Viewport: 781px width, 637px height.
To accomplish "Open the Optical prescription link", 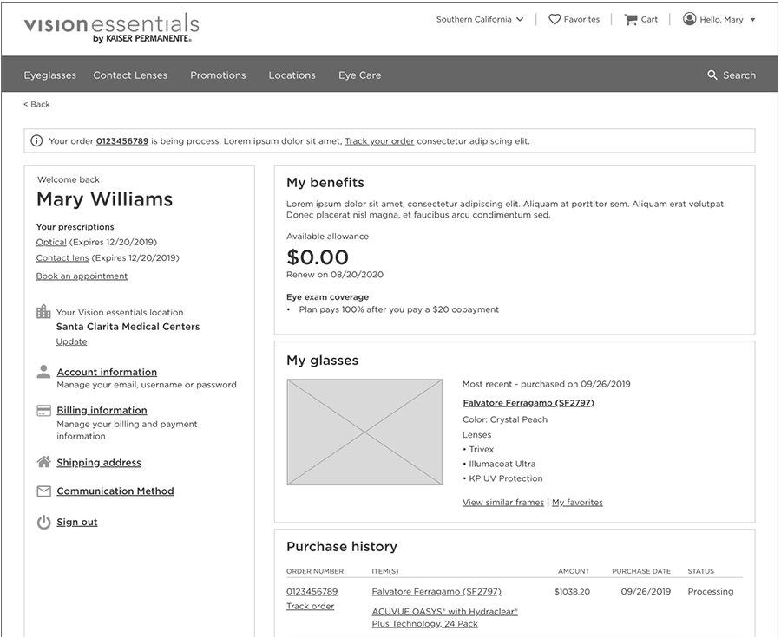I will point(51,243).
